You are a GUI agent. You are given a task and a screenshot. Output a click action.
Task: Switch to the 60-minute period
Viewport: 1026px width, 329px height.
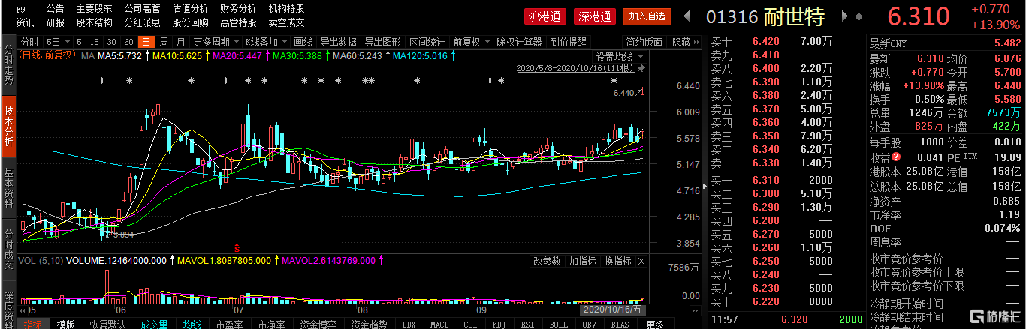[x=129, y=42]
